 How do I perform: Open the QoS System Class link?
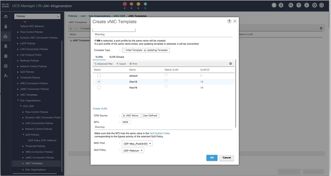(160, 133)
